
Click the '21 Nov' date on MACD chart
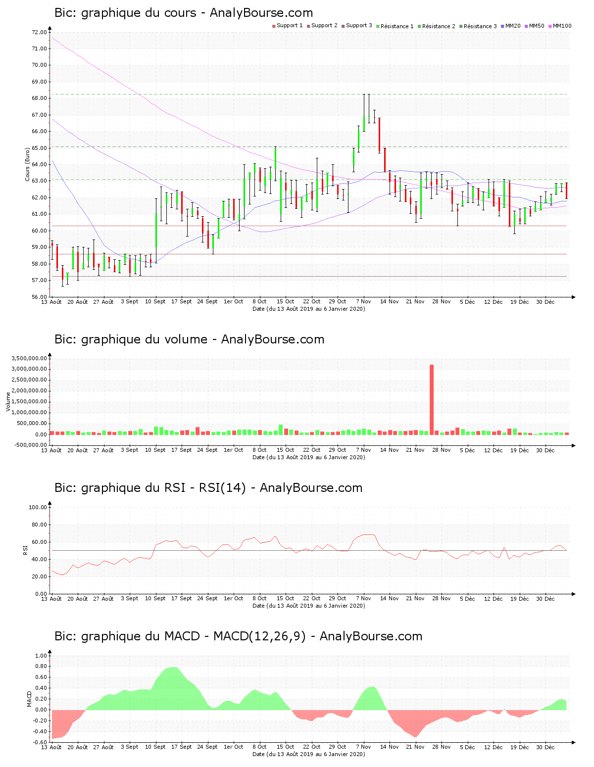pos(415,747)
